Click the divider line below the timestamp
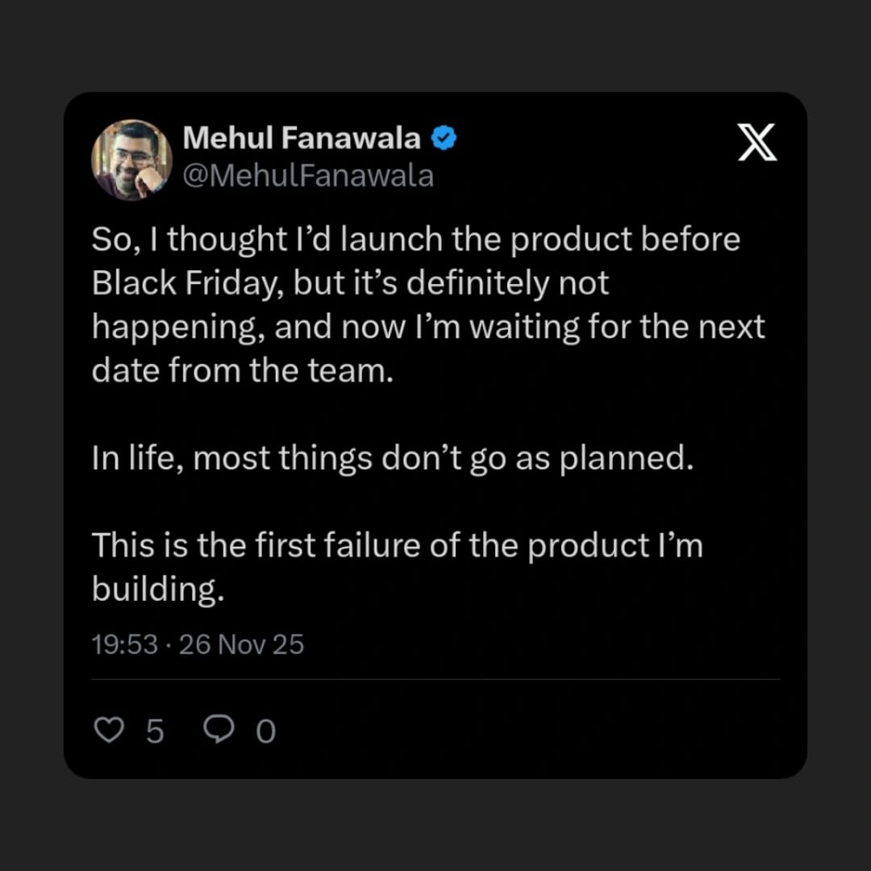Viewport: 871px width, 871px height. pyautogui.click(x=435, y=679)
